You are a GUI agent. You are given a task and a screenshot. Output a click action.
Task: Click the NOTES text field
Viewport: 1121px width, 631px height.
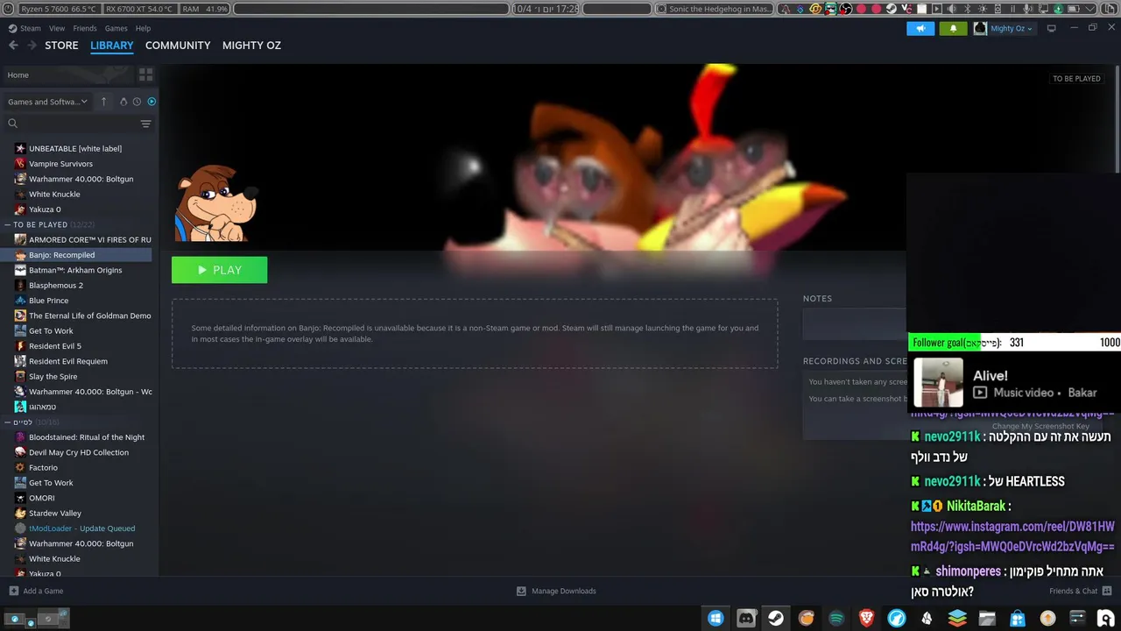(x=855, y=324)
